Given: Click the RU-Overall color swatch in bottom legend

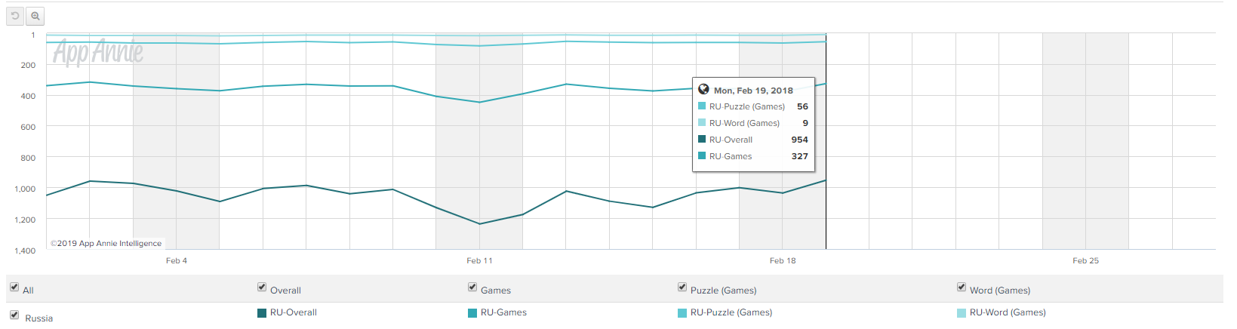Looking at the screenshot, I should pos(262,313).
